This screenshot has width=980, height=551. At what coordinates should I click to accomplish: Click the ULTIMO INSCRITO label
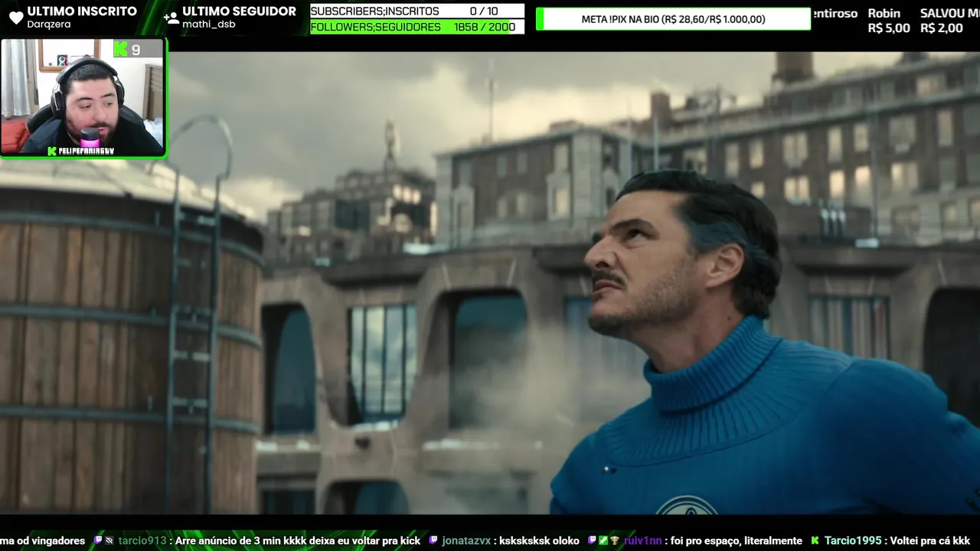pos(82,11)
